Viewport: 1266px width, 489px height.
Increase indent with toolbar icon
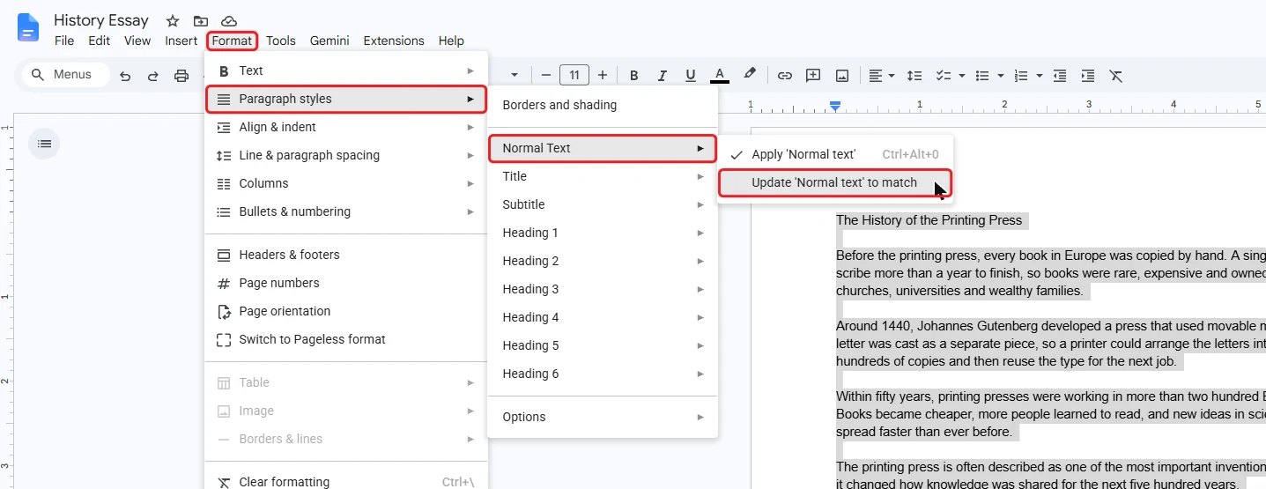click(x=1088, y=76)
